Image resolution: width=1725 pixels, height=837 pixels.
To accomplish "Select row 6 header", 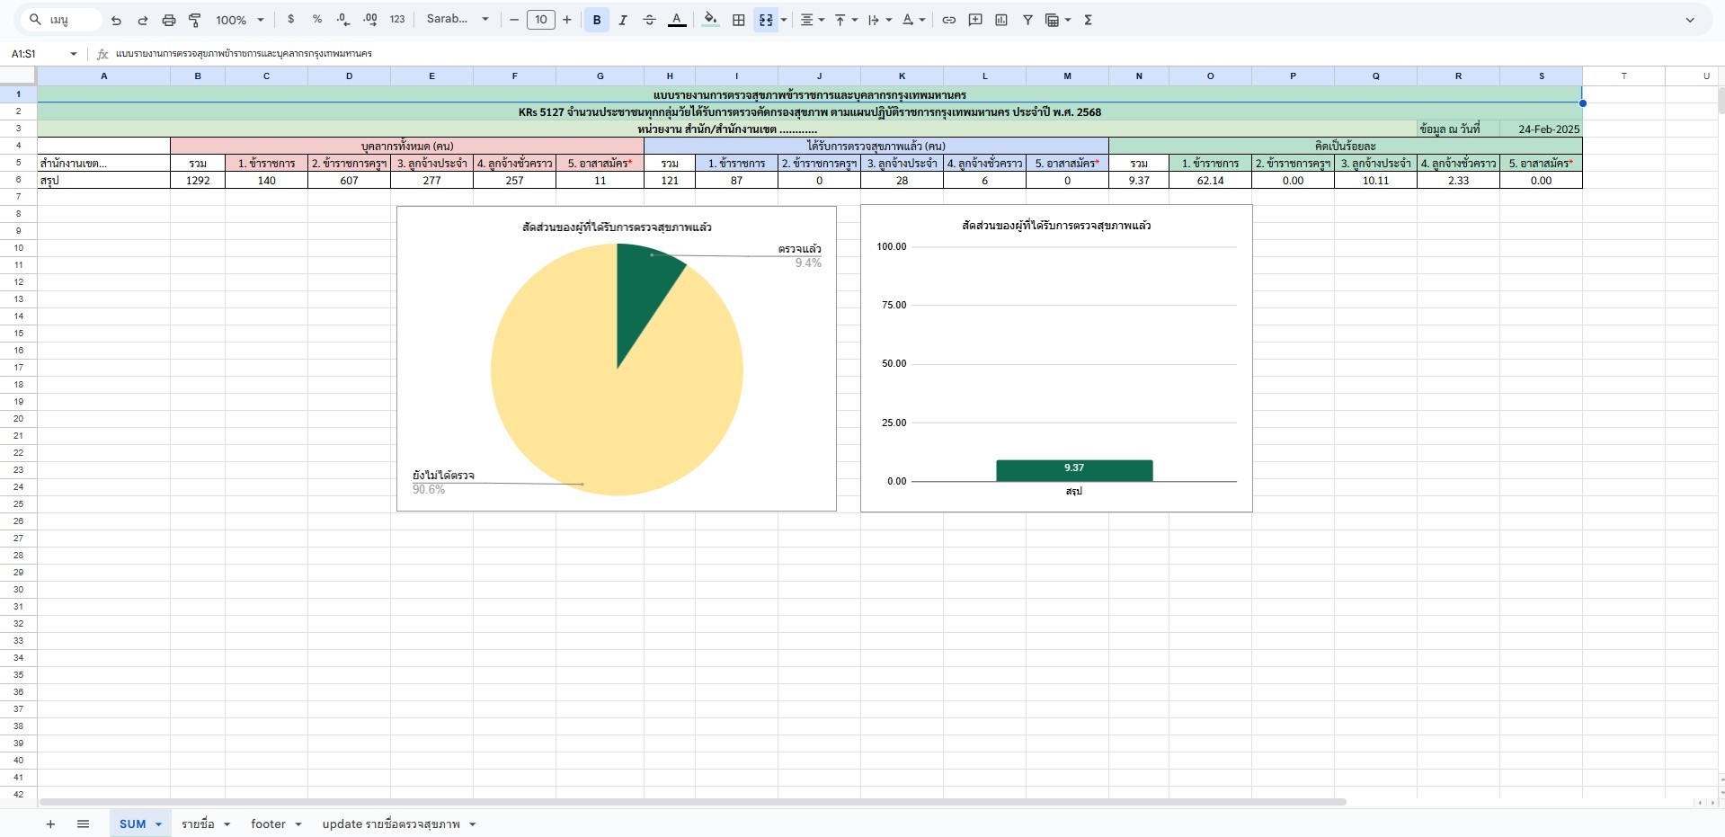I will (18, 180).
